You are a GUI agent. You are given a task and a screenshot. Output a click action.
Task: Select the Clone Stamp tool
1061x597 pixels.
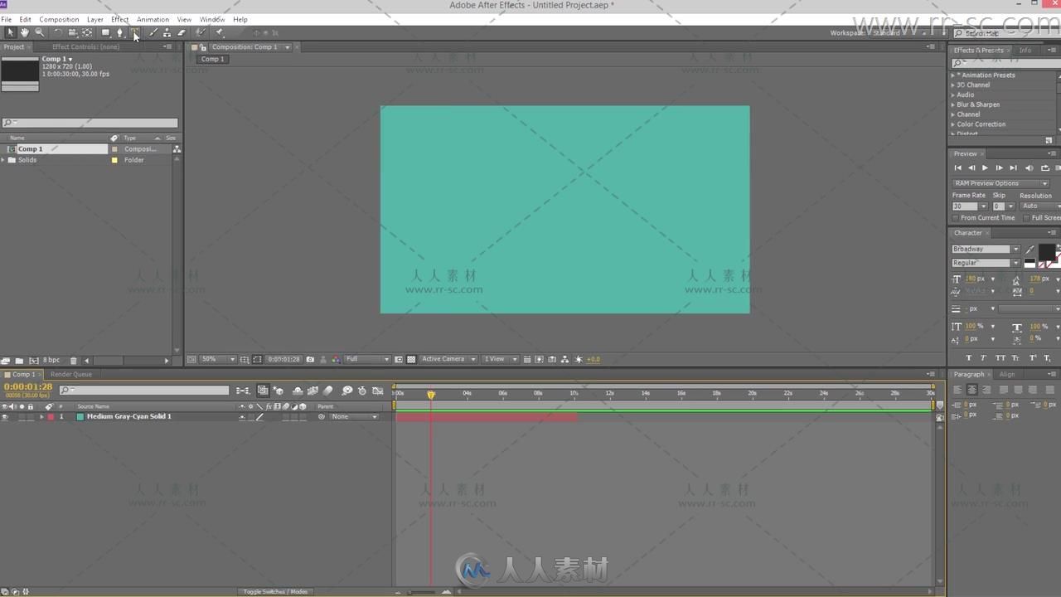click(167, 32)
